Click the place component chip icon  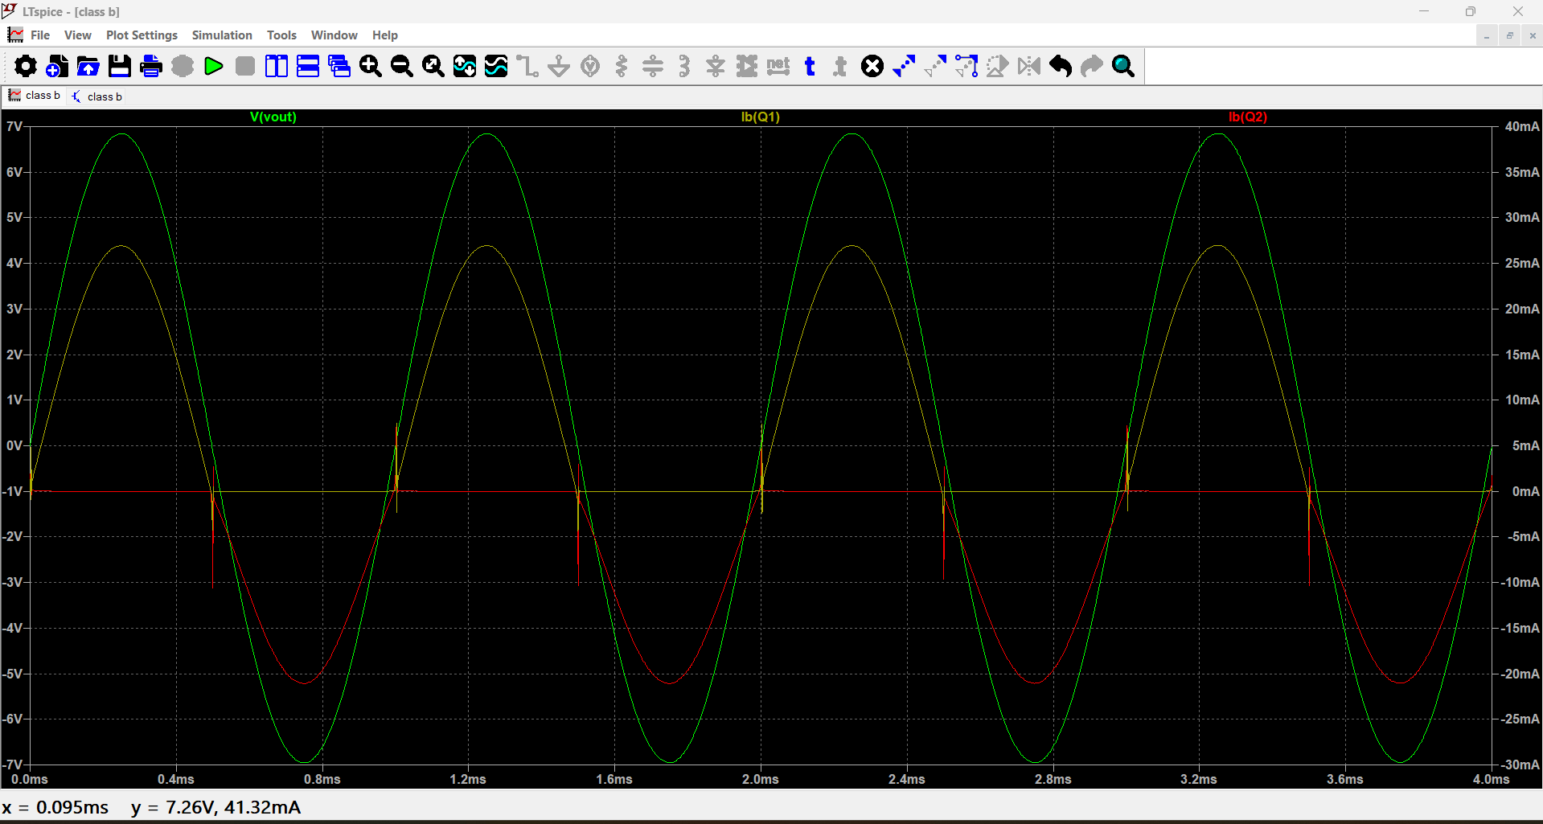(747, 66)
